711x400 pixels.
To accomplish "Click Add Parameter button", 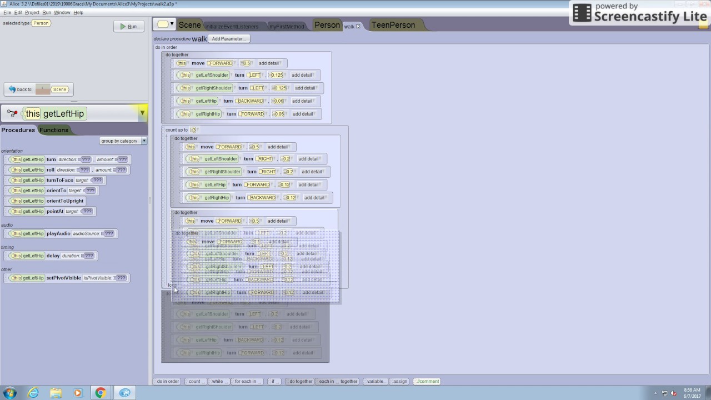I will [x=228, y=38].
